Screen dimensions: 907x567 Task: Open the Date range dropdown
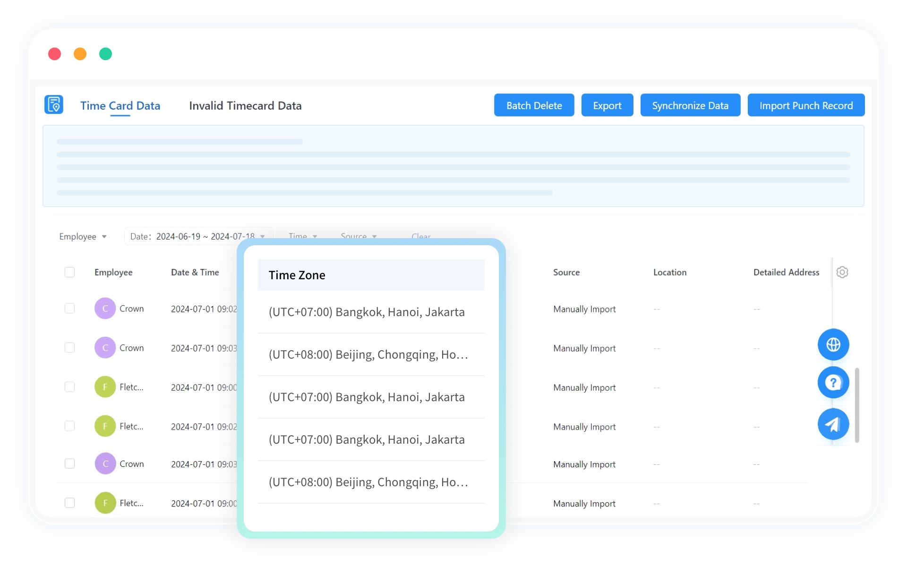click(x=197, y=236)
